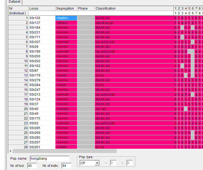
Task: Click the <lmxll> segregation cell of SSr179
Action: [66, 75]
